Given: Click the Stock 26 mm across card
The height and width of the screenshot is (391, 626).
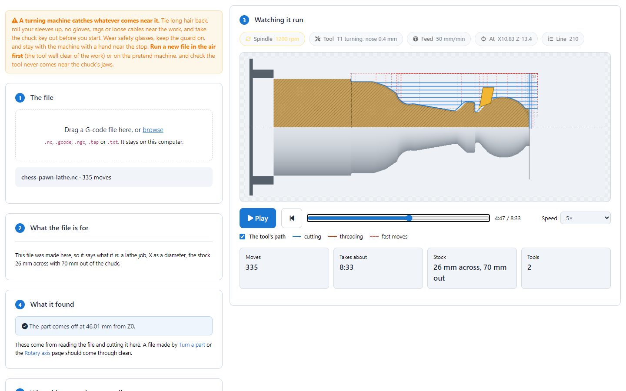Looking at the screenshot, I should click(x=472, y=268).
